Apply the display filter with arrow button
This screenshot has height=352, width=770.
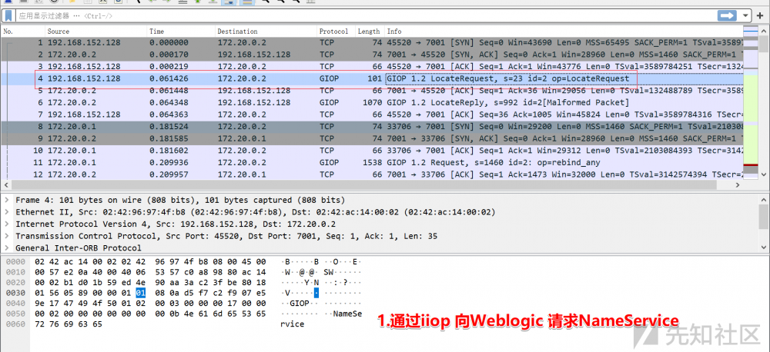point(727,15)
